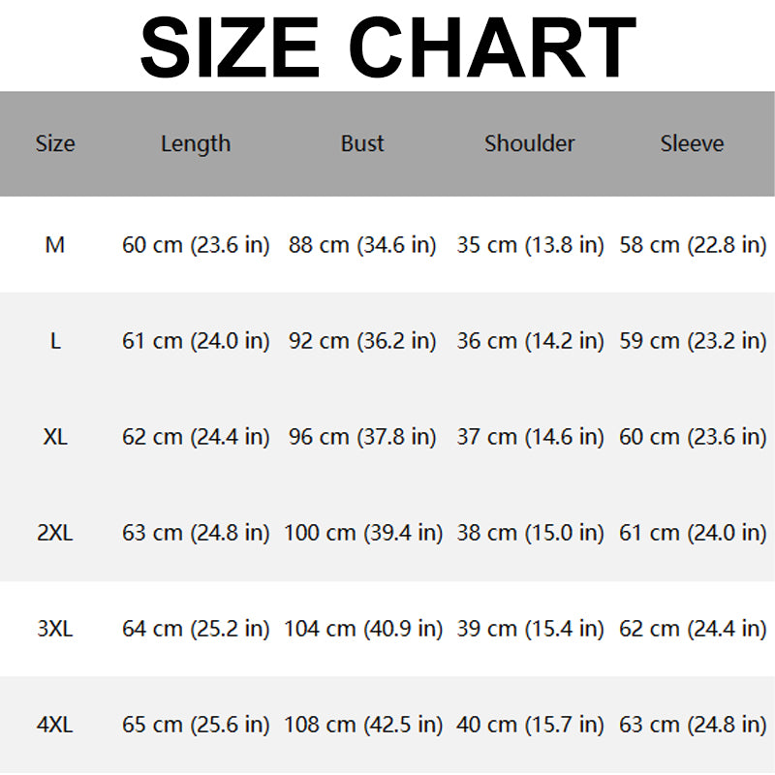Image resolution: width=775 pixels, height=775 pixels.
Task: Select the L size row label
Action: [55, 341]
